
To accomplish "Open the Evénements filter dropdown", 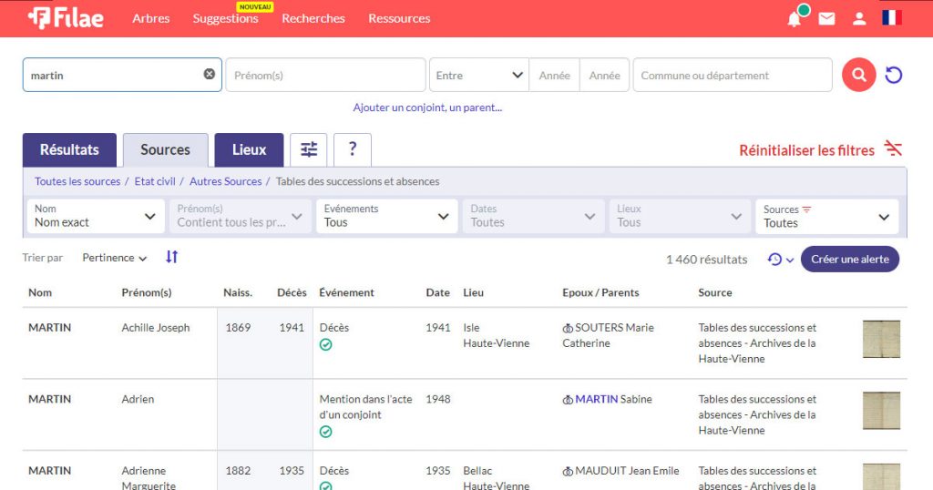I will [386, 216].
